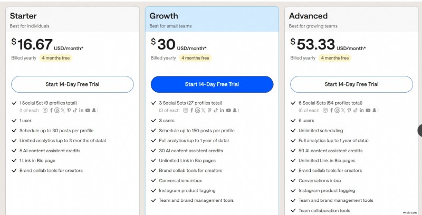Click TikTok icon in Advanced plan
Viewport: 422px width, 215px height.
click(355, 110)
